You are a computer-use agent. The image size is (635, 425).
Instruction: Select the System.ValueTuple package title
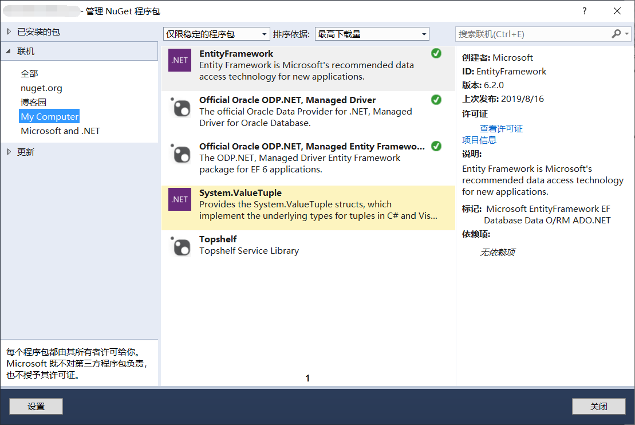(x=240, y=193)
